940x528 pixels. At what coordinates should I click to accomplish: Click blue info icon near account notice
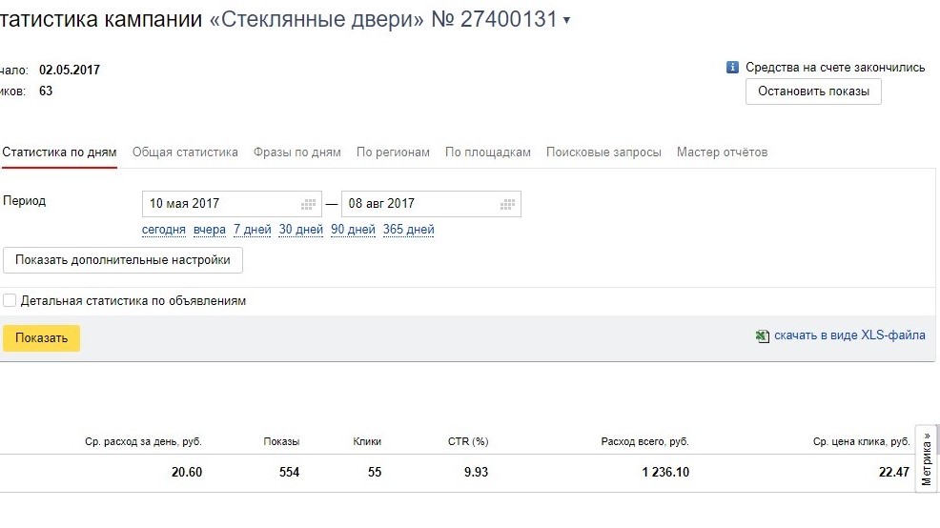732,67
